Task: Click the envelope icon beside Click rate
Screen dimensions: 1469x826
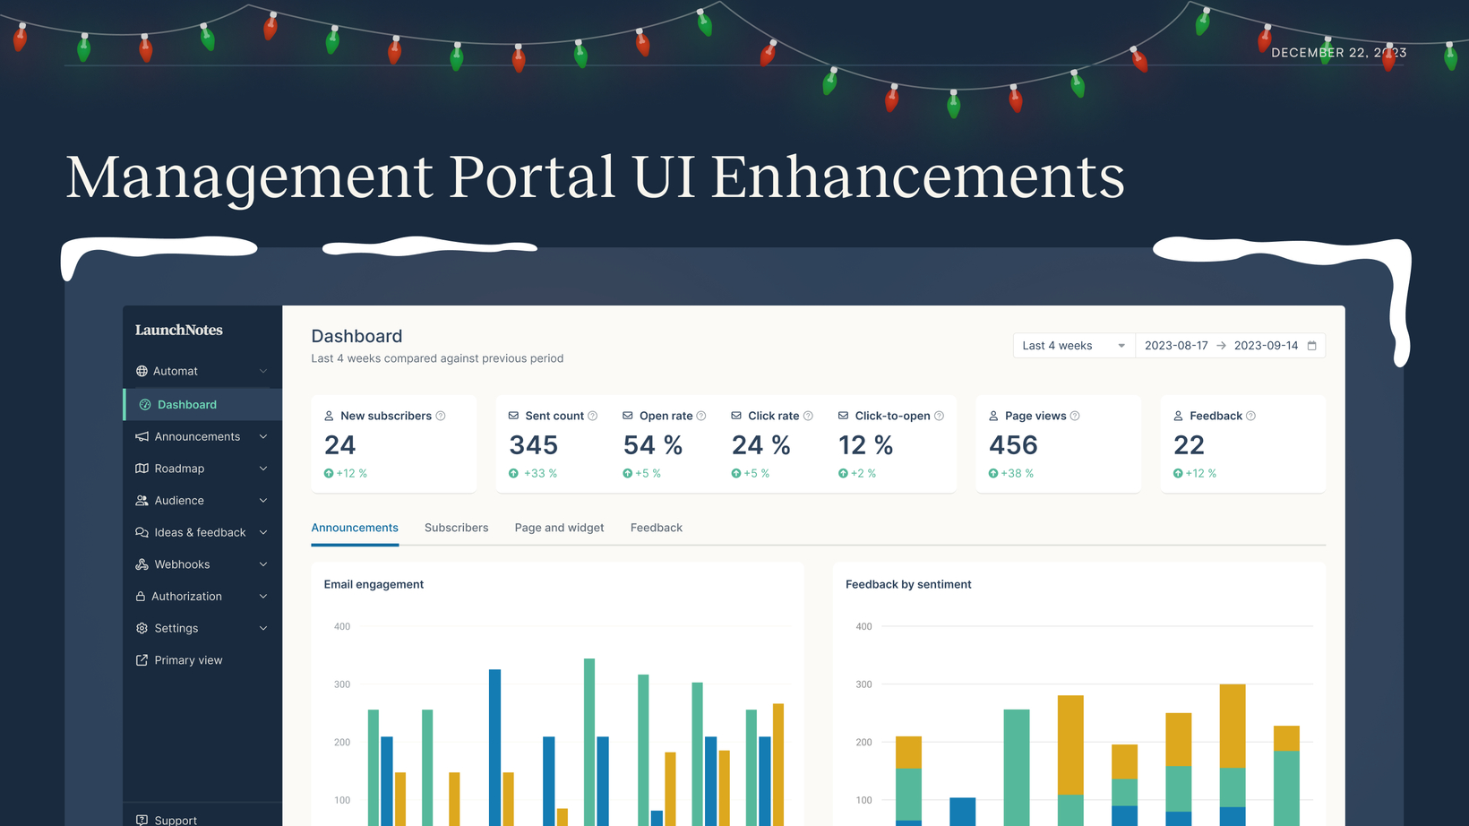Action: pyautogui.click(x=736, y=416)
